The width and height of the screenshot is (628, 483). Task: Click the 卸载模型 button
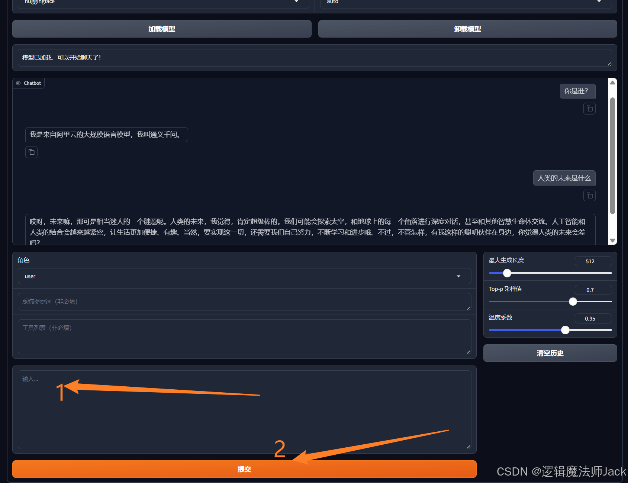click(x=467, y=29)
